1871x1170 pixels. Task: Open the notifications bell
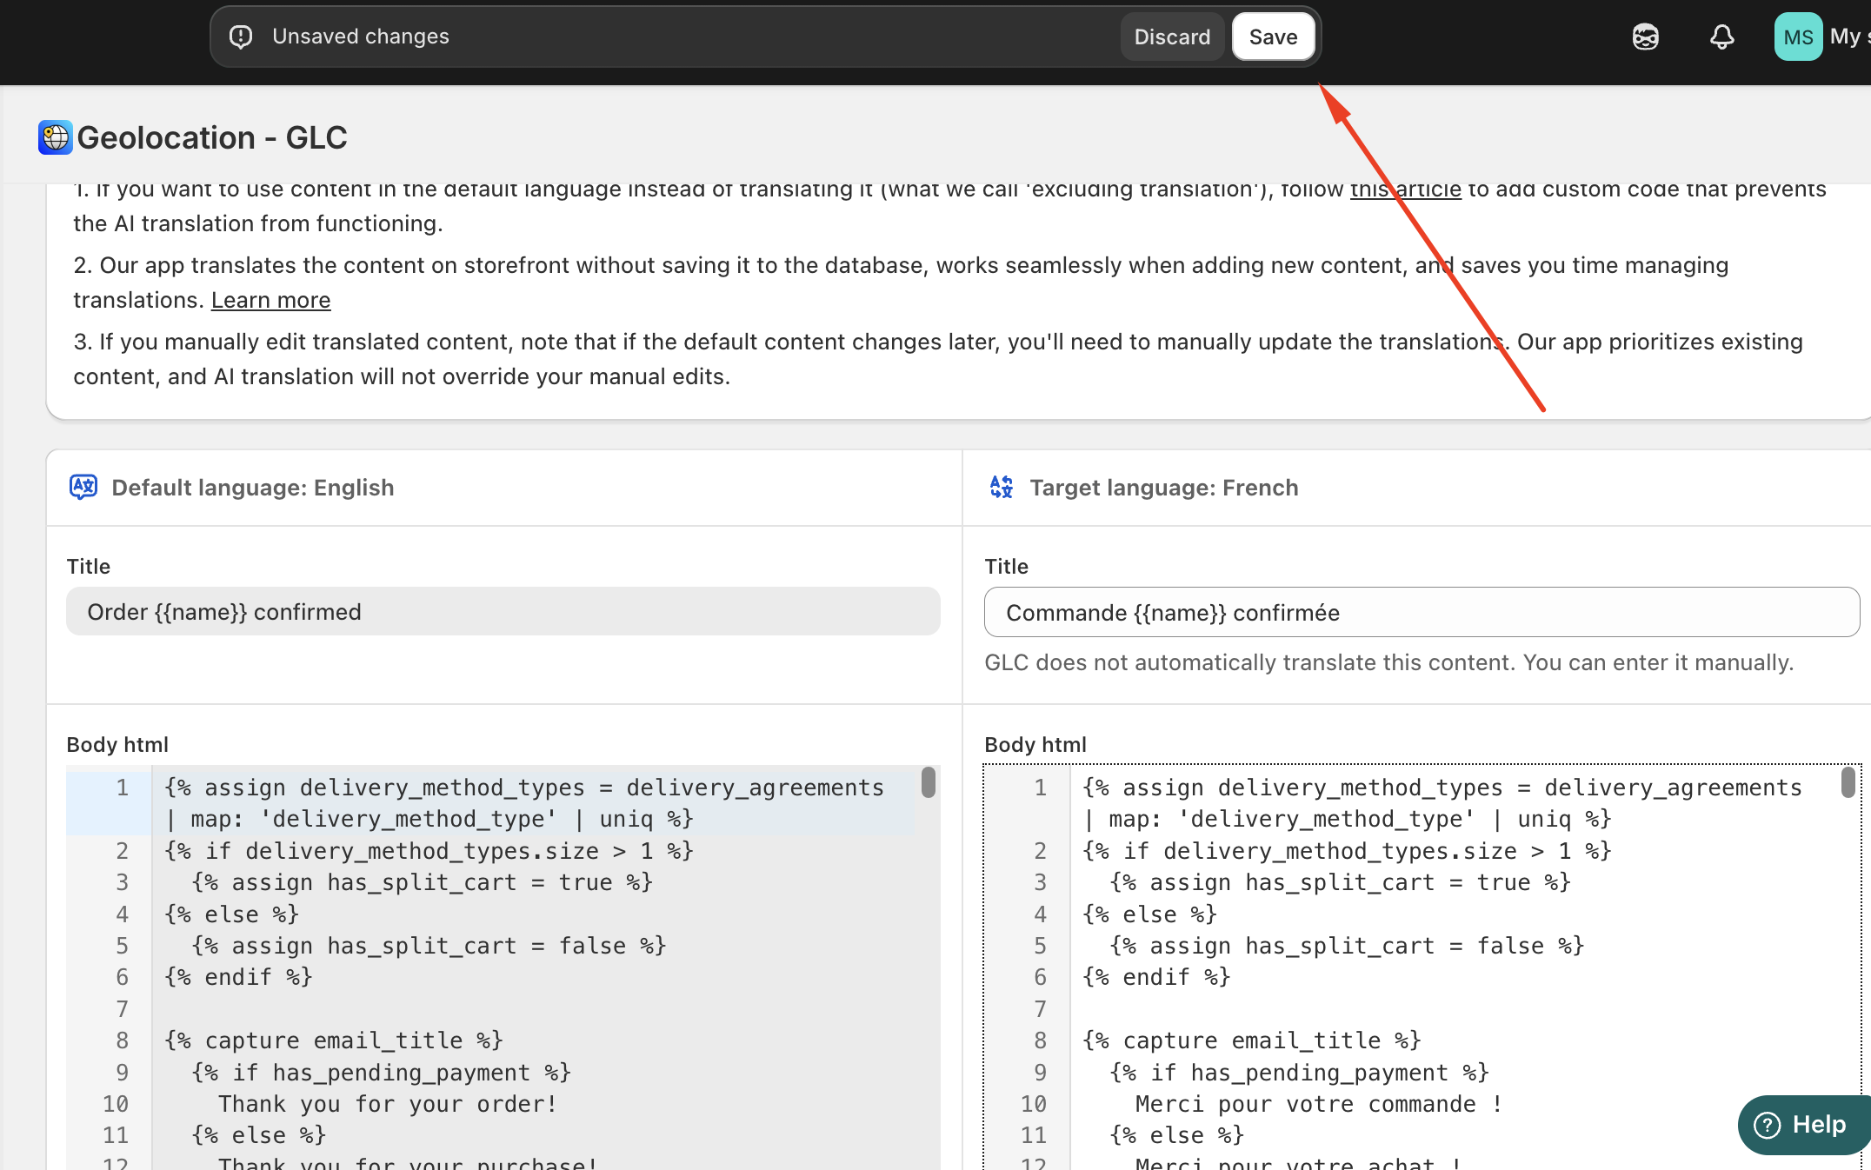[x=1721, y=37]
